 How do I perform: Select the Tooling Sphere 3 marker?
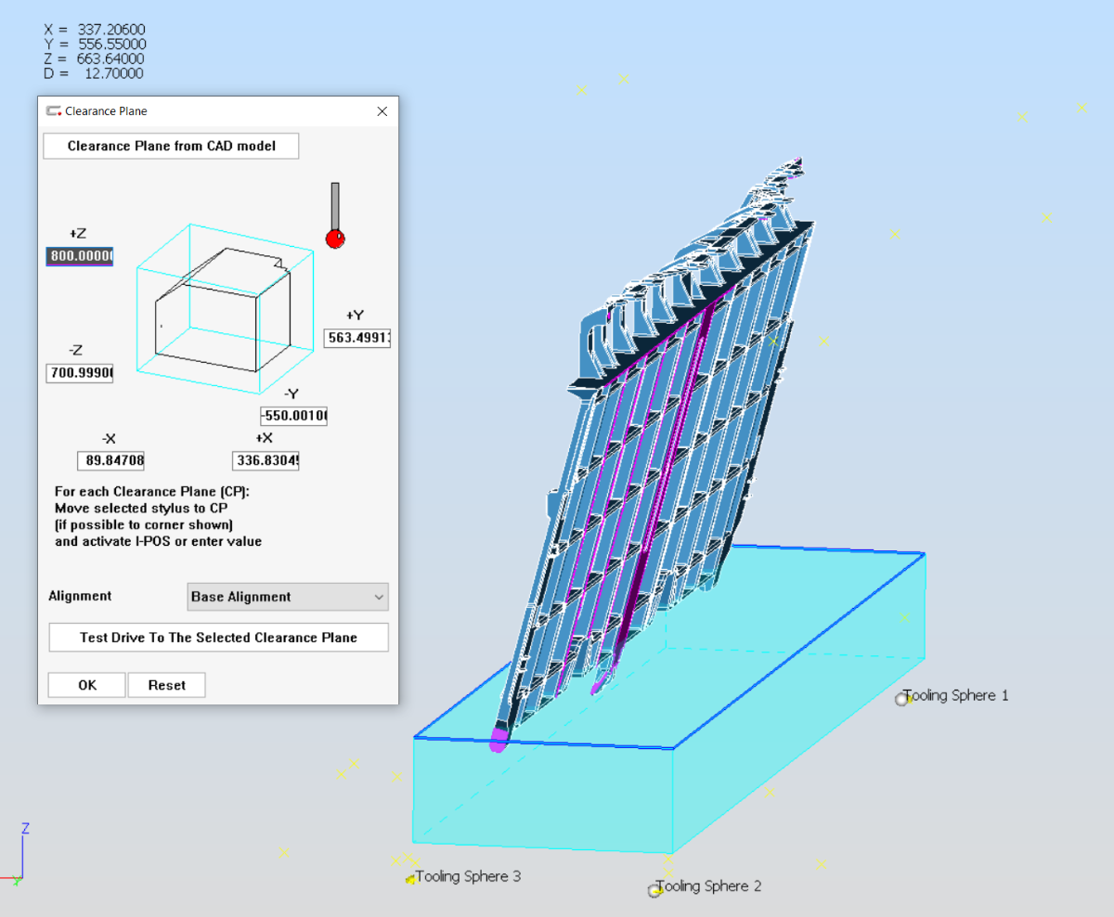pos(409,879)
